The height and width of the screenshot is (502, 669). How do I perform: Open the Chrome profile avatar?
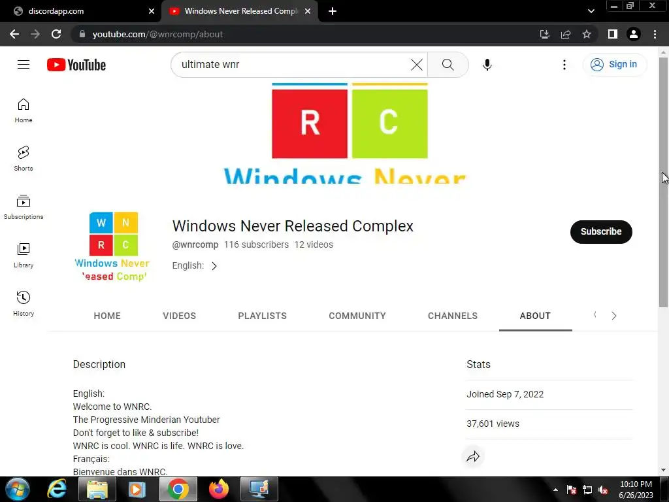pyautogui.click(x=634, y=34)
